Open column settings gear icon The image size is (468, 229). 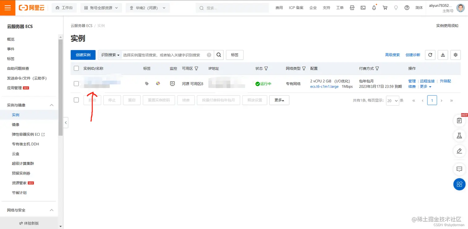click(456, 55)
